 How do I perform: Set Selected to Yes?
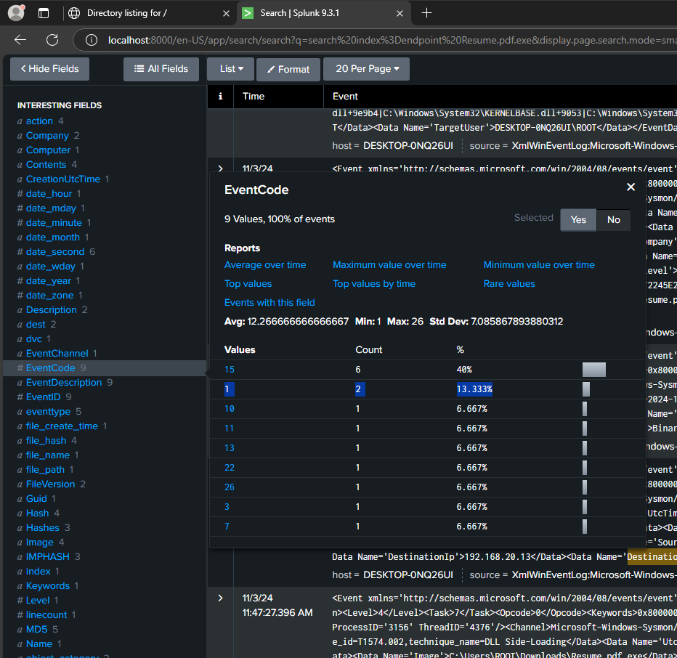click(578, 219)
